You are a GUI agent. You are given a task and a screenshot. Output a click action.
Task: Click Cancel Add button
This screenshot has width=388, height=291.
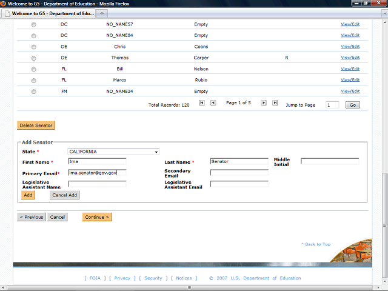pos(64,195)
